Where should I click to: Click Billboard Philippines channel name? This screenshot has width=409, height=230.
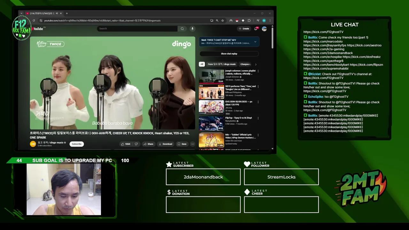pos(234,93)
